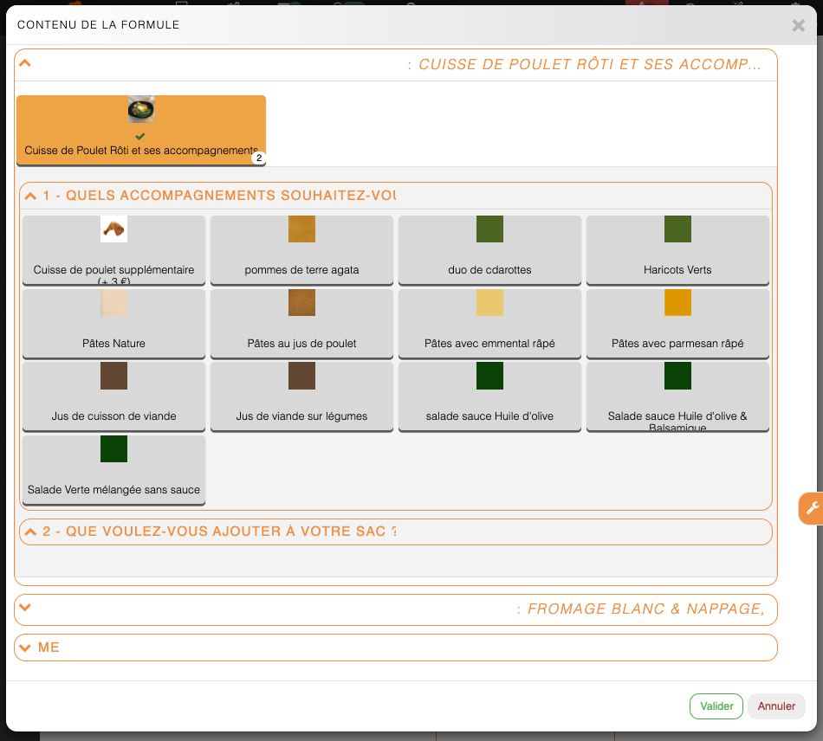This screenshot has width=823, height=741.
Task: Close the Contenu de la formule dialog
Action: [798, 25]
